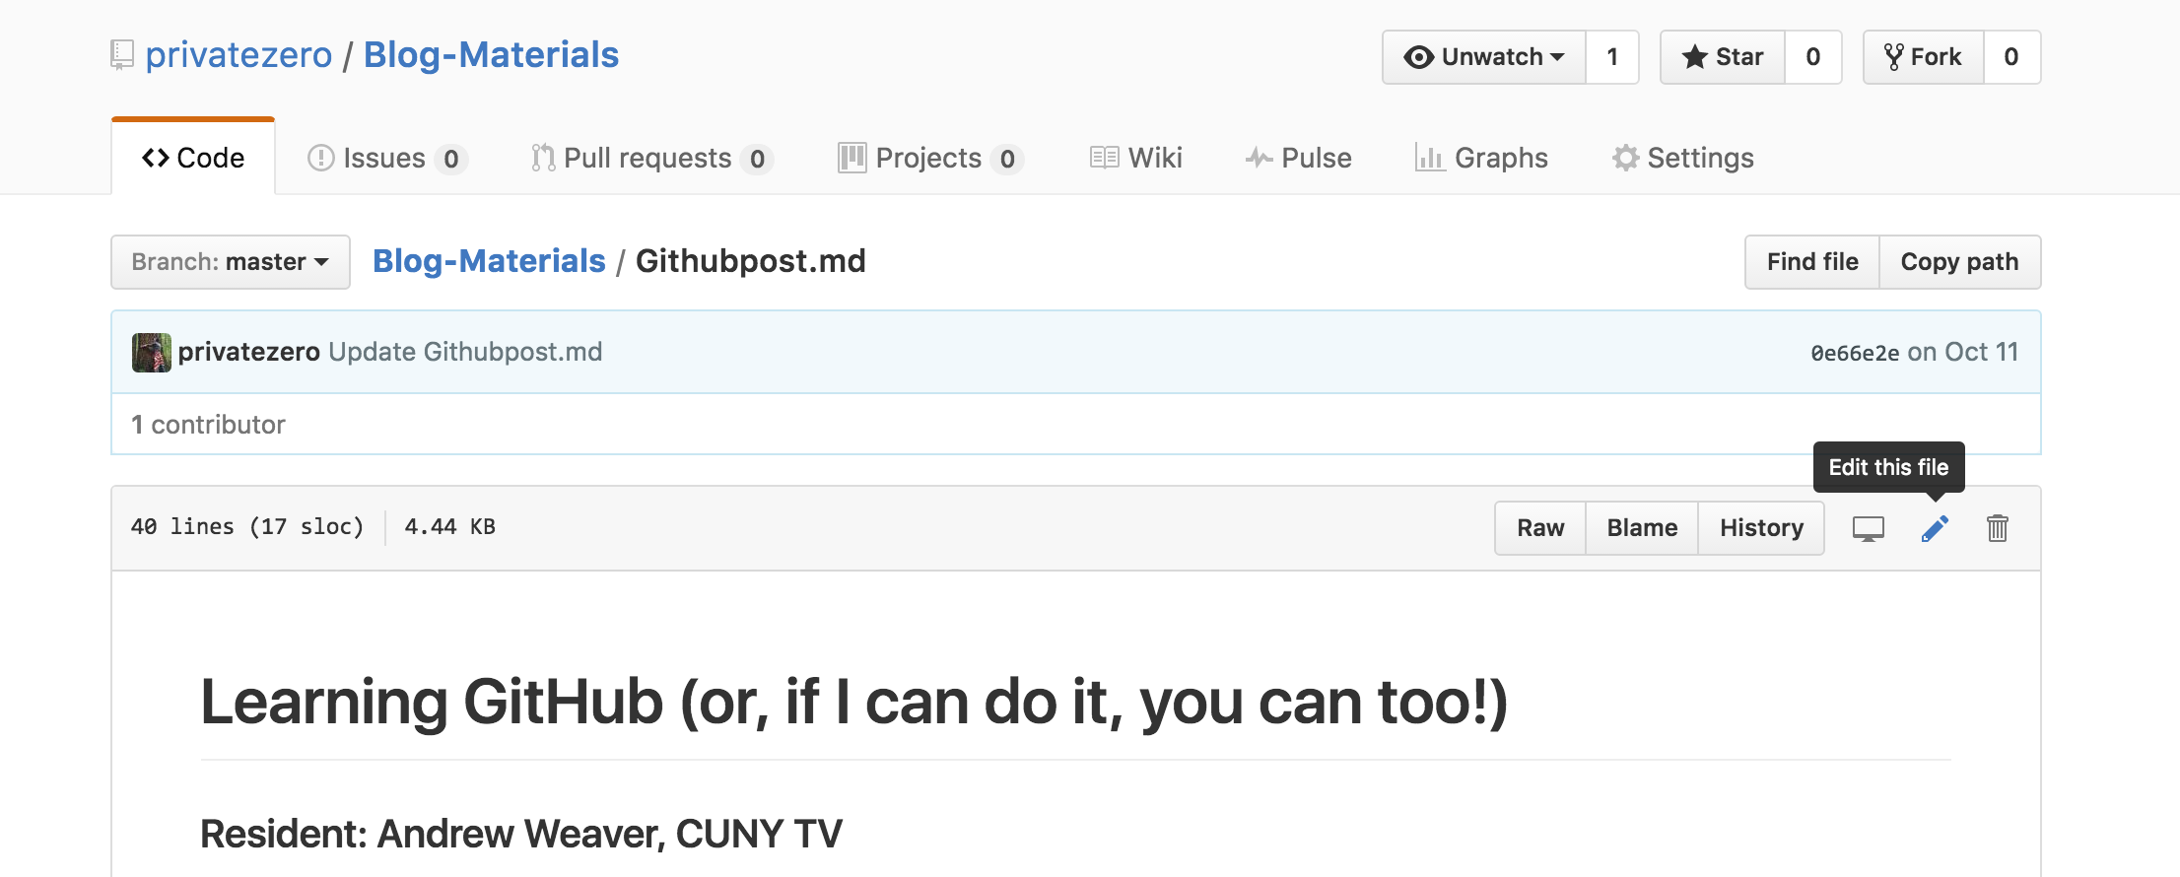Go to the Pulse tab

[1299, 158]
